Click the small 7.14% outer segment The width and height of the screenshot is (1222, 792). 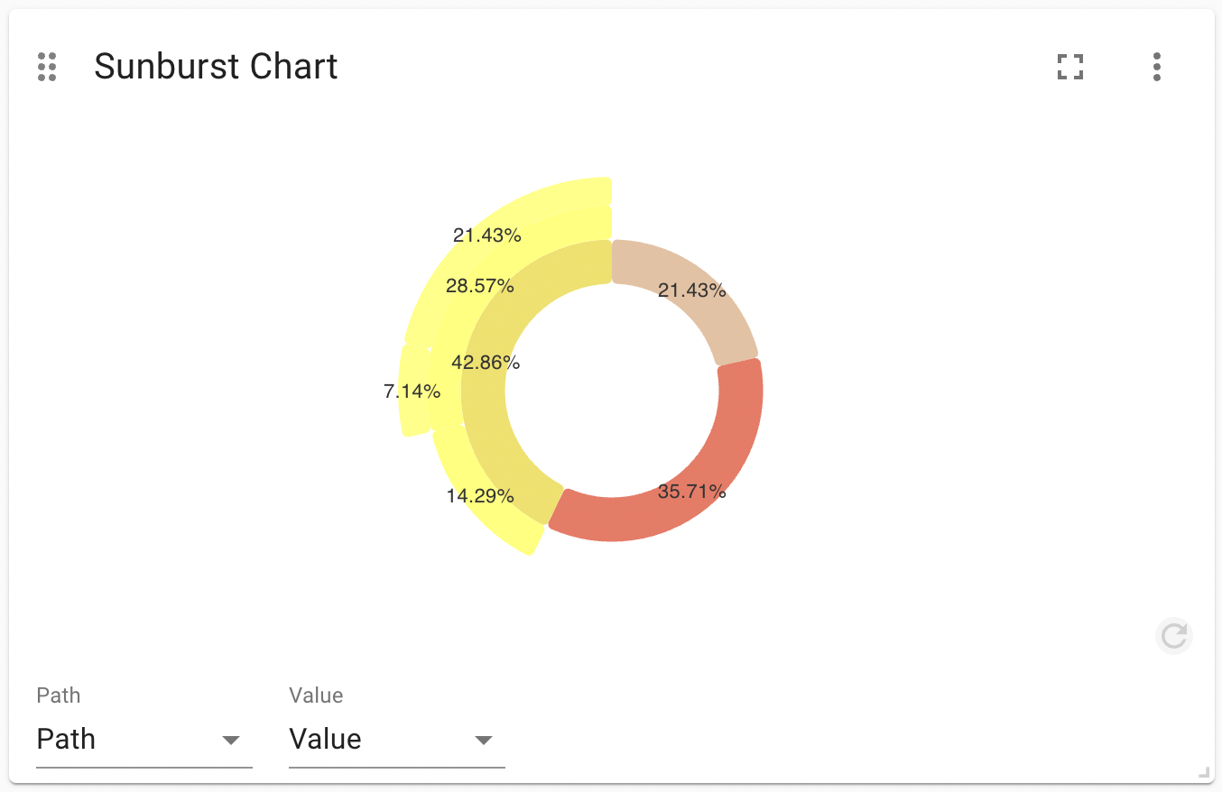412,391
